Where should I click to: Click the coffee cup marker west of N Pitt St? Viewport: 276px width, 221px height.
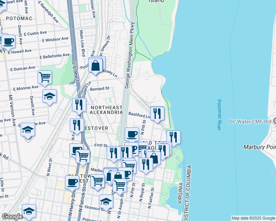132,134
